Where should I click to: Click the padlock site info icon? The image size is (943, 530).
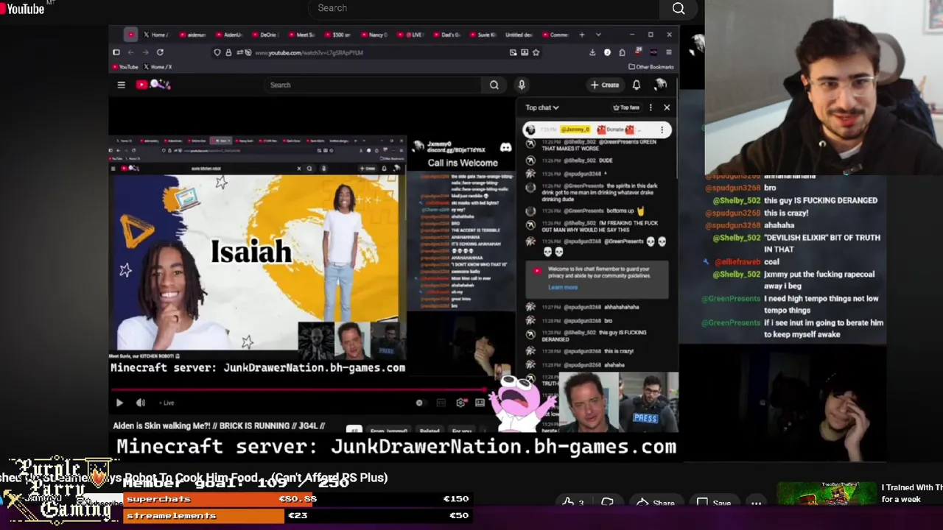point(228,52)
